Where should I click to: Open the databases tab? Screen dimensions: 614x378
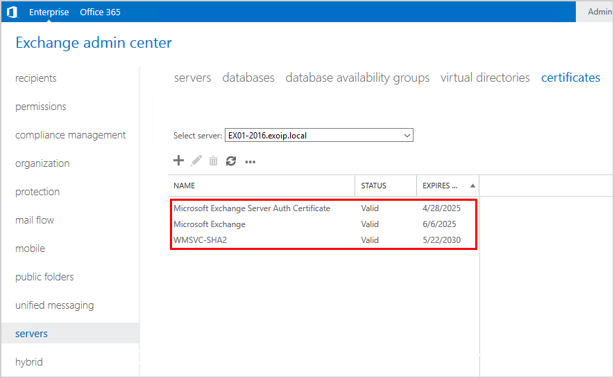click(248, 78)
